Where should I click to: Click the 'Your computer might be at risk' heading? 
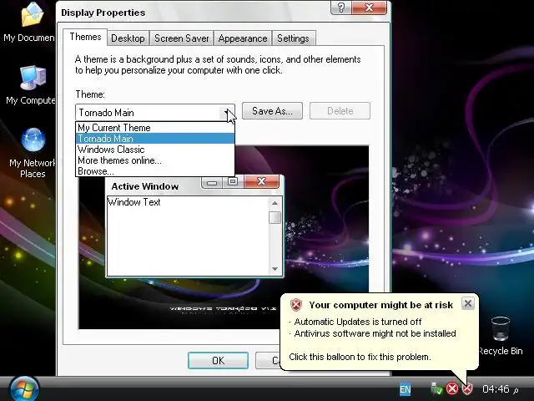[381, 305]
